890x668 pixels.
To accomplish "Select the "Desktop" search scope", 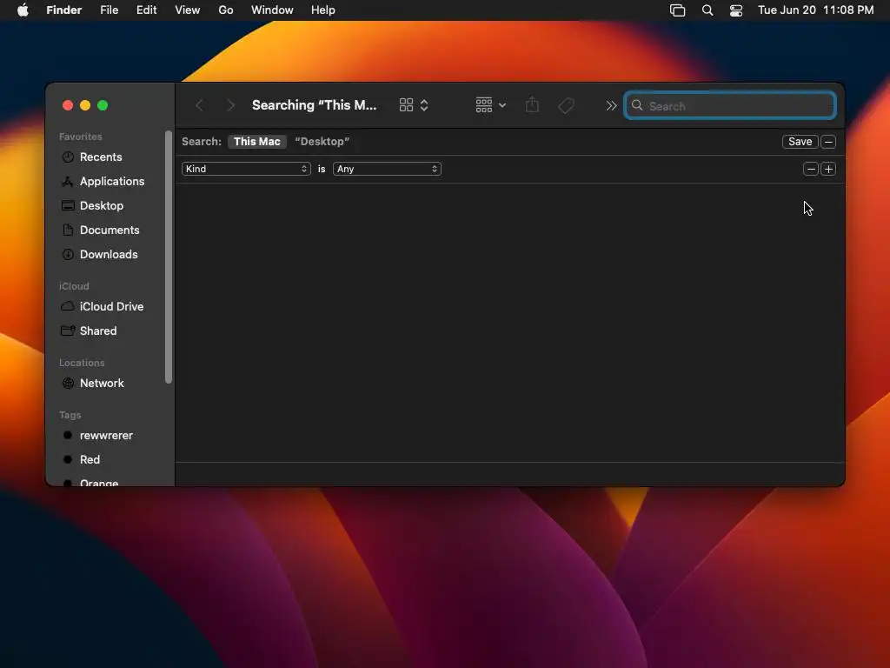I will tap(322, 142).
